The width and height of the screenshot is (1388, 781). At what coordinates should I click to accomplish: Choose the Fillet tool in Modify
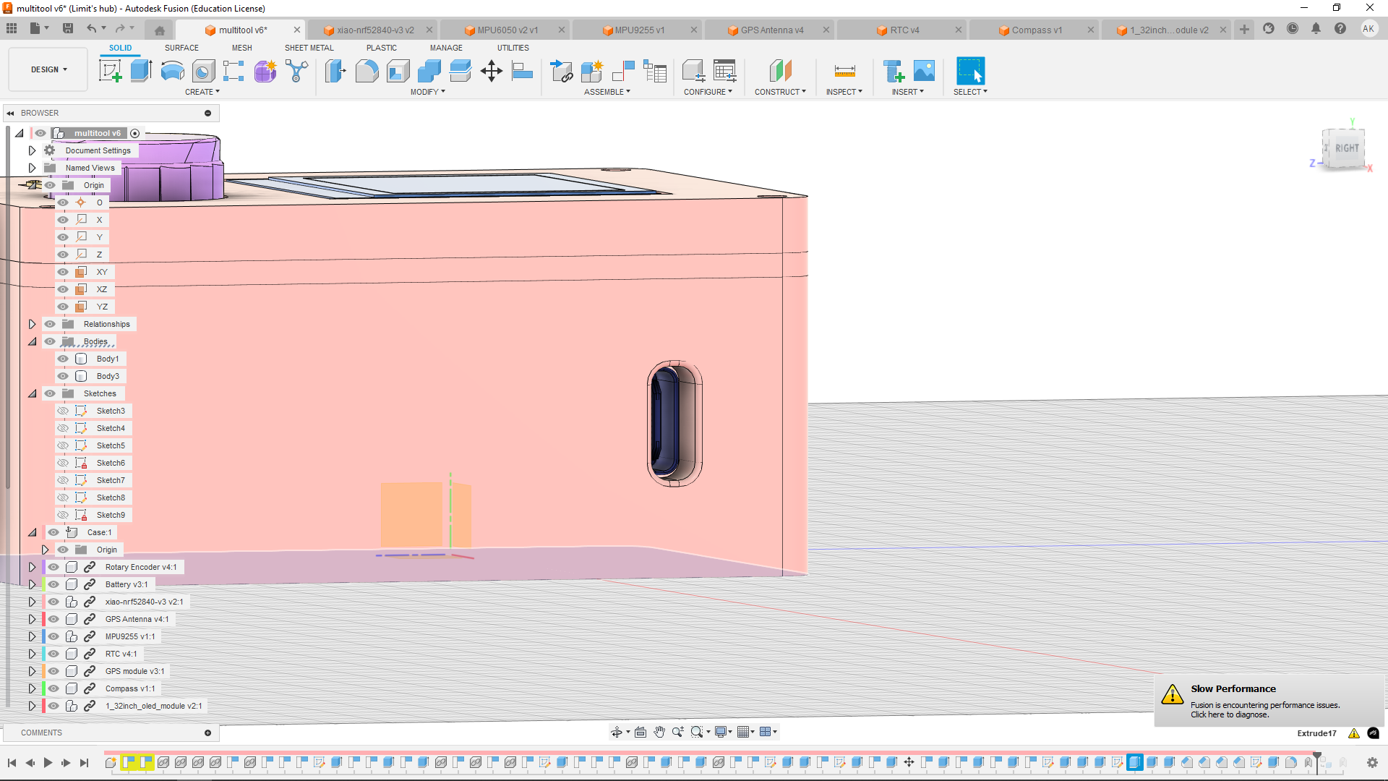pyautogui.click(x=367, y=71)
